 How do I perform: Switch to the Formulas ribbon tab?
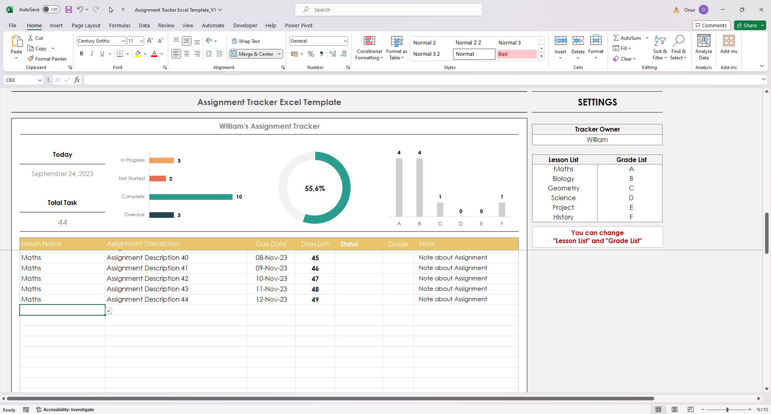(x=120, y=25)
